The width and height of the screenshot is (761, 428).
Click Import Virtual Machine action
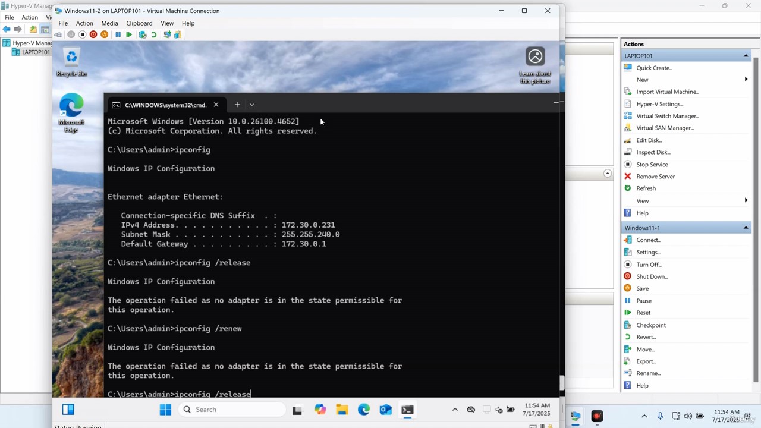tap(668, 92)
